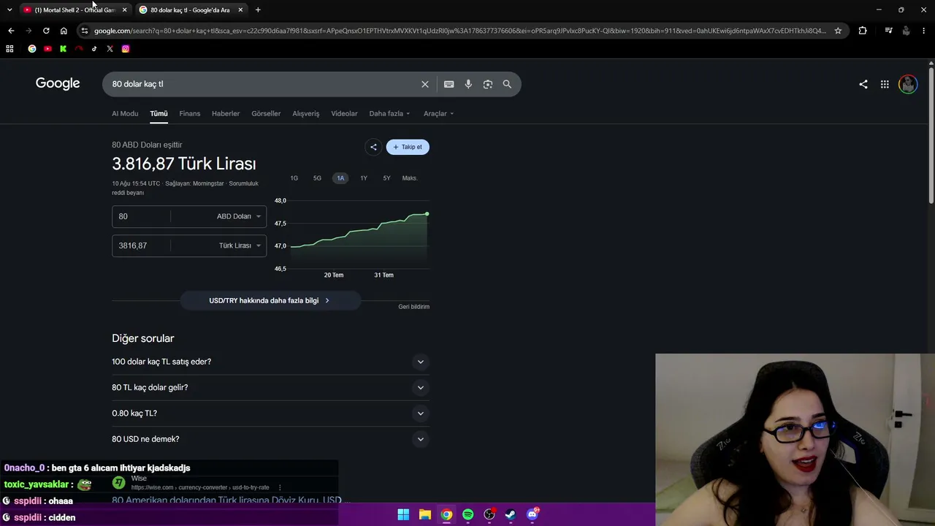Switch to the AI Modu tab

[125, 113]
